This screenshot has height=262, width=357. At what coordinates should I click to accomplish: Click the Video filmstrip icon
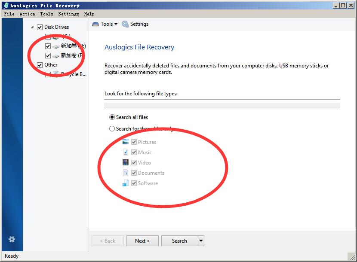tap(126, 162)
